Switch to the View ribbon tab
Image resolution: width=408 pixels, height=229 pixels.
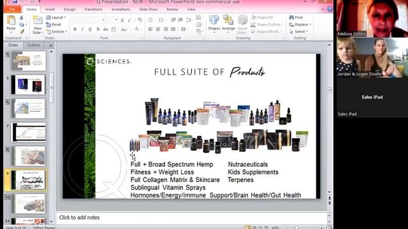[191, 9]
